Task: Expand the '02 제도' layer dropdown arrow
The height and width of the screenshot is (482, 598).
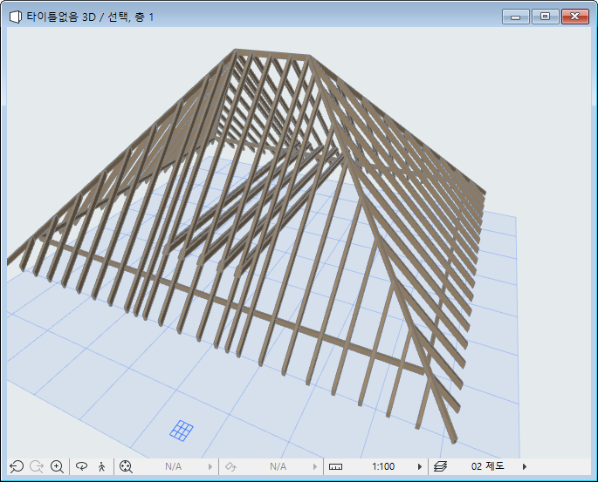Action: [525, 466]
